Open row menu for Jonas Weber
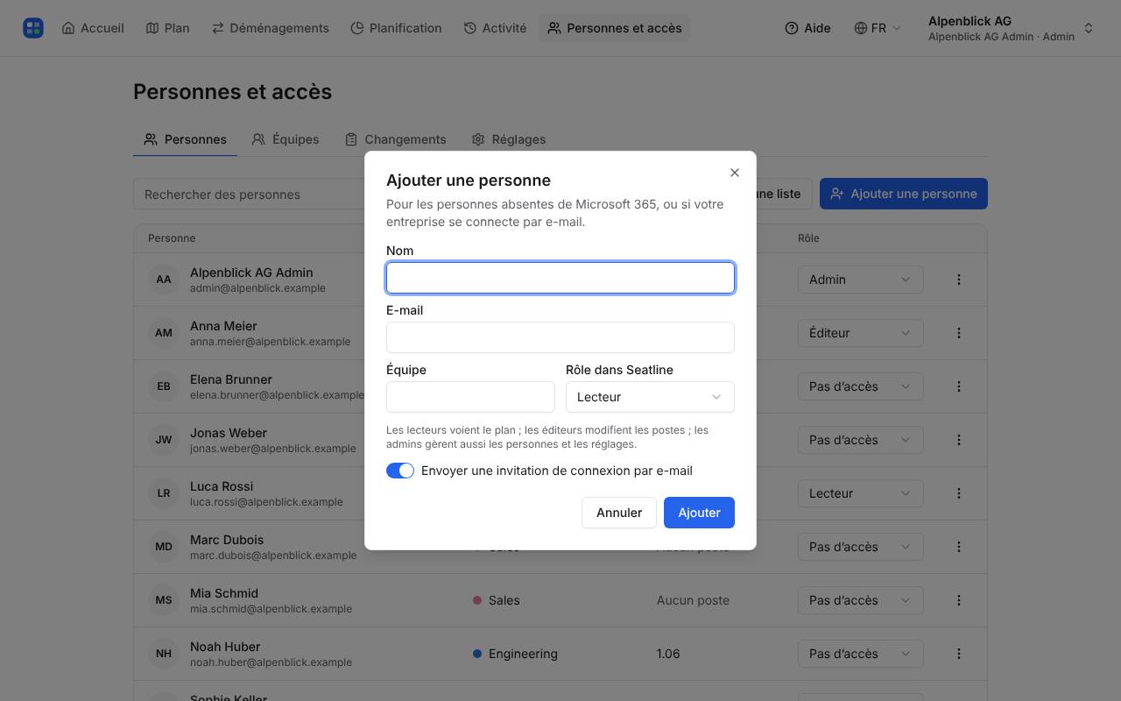The image size is (1121, 701). tap(959, 440)
